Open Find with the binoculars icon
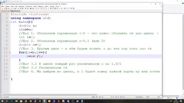The width and height of the screenshot is (184, 103). [x=31, y=8]
